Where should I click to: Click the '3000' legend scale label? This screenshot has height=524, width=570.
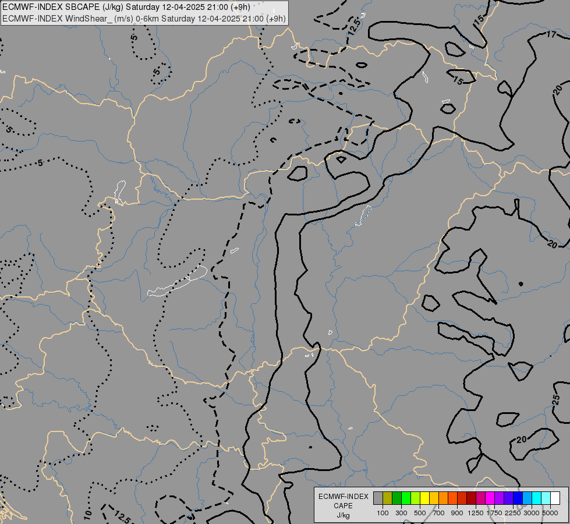(532, 513)
